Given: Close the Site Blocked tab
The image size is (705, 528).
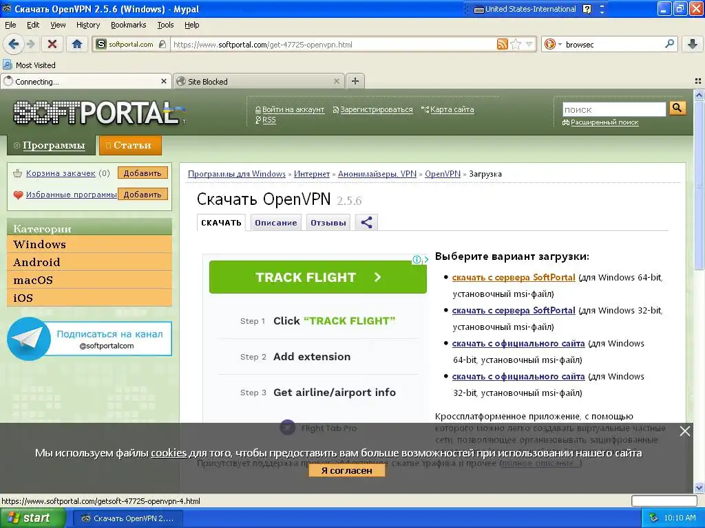Looking at the screenshot, I should pyautogui.click(x=336, y=81).
